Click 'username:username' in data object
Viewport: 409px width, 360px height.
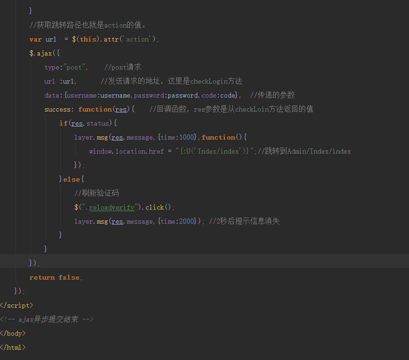(98, 95)
